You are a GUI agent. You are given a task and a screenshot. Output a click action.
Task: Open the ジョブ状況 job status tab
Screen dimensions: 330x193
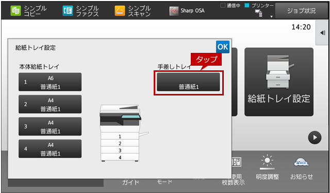pos(301,11)
